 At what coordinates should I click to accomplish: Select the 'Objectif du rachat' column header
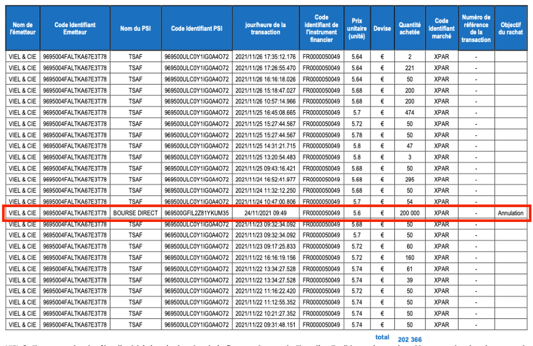click(x=511, y=28)
